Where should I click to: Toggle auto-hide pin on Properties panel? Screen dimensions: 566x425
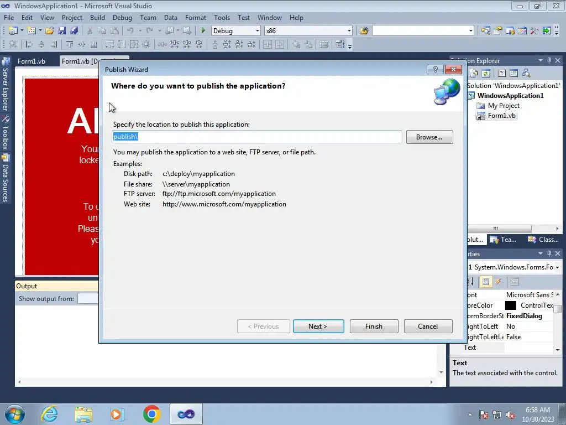click(549, 253)
